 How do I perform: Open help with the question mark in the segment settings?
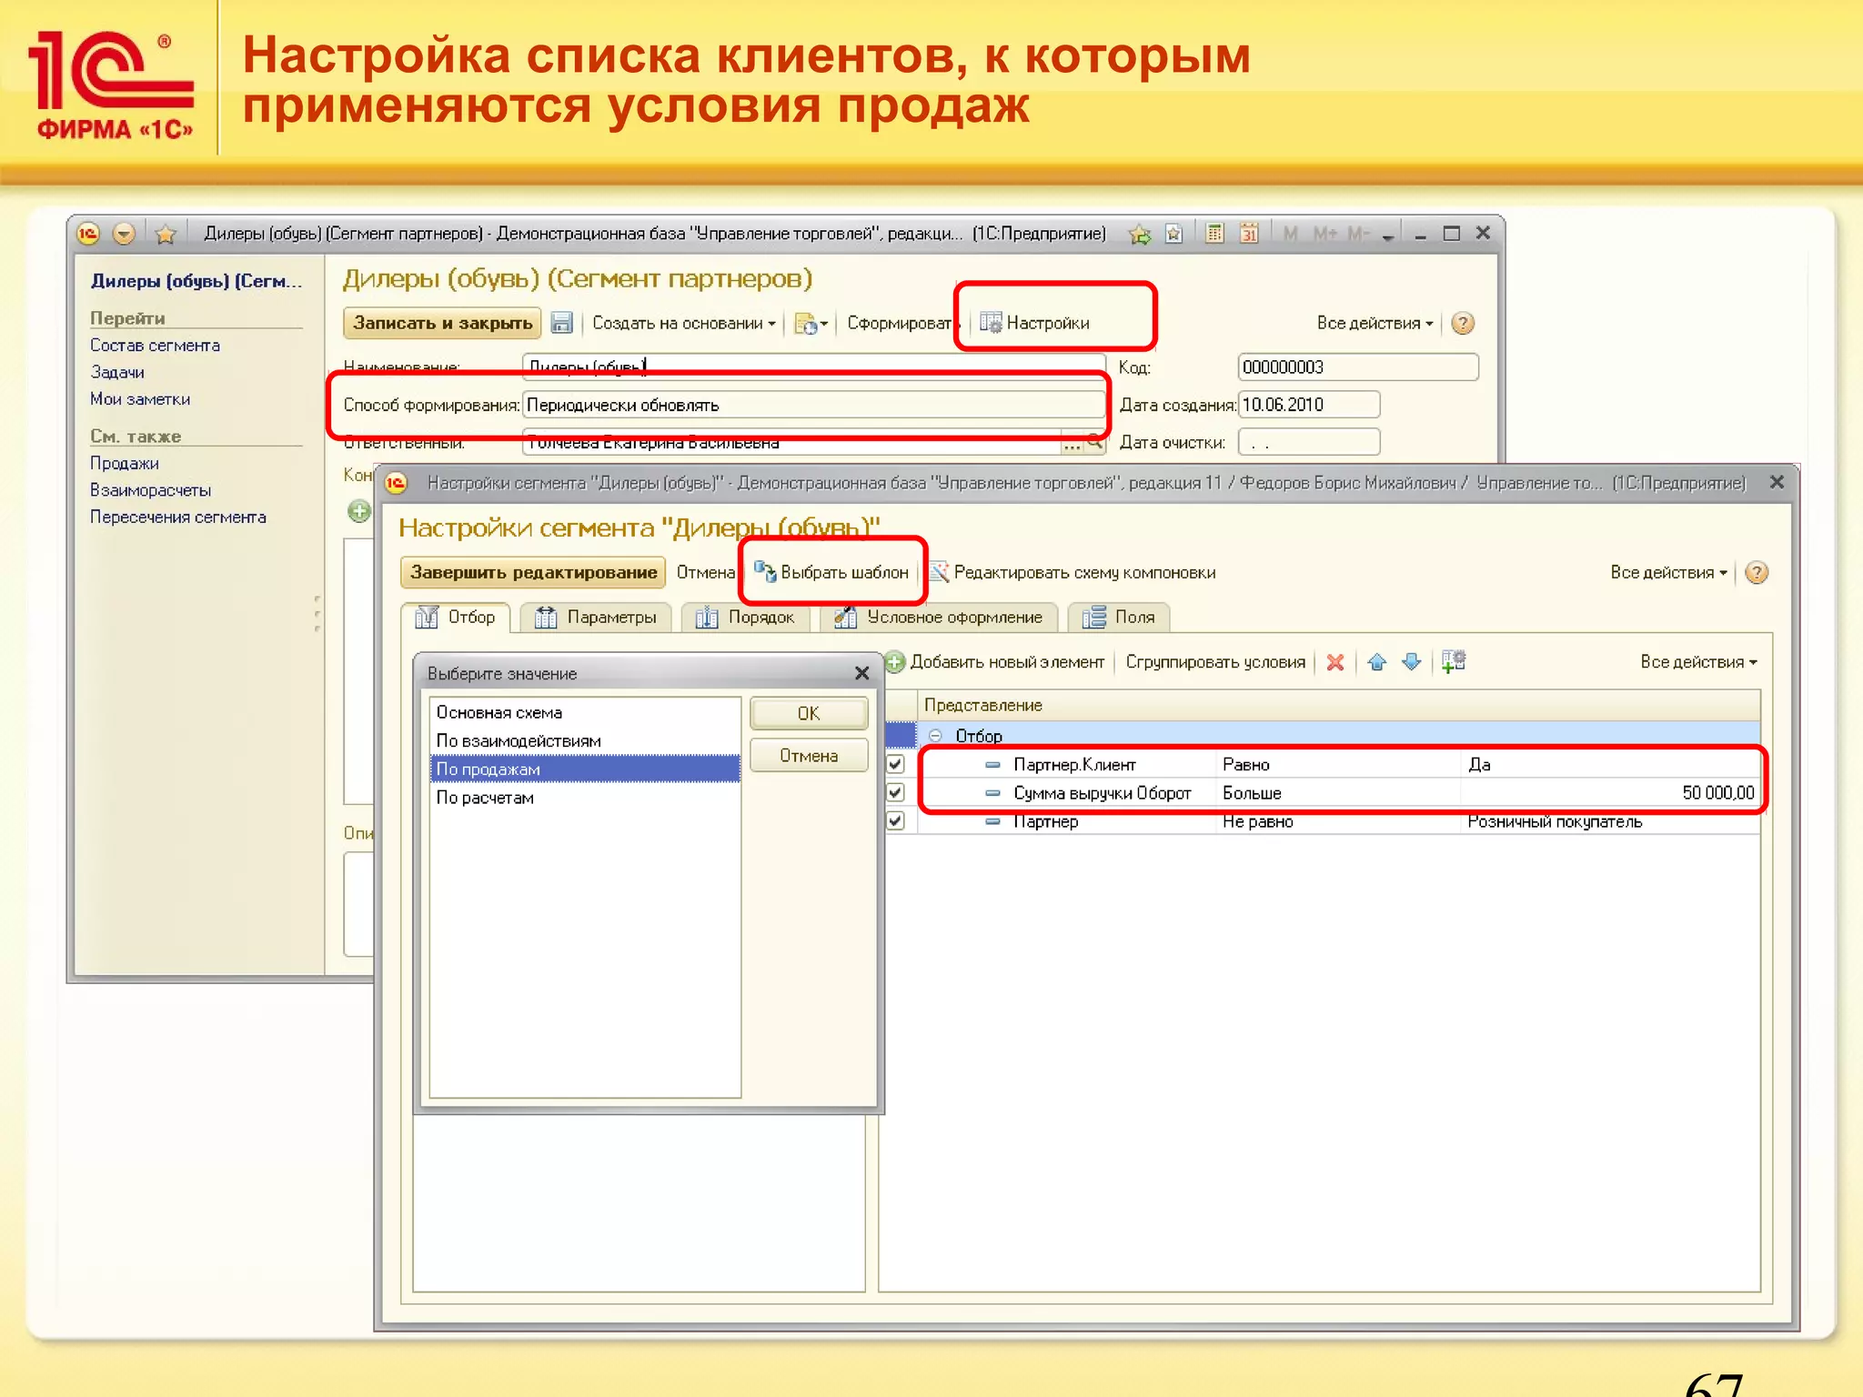(1757, 573)
